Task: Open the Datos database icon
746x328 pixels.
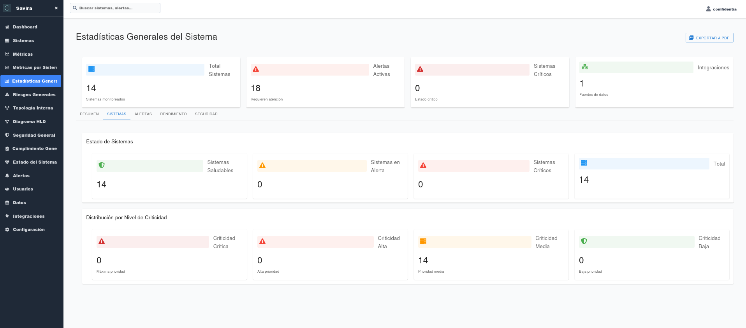Action: tap(7, 203)
